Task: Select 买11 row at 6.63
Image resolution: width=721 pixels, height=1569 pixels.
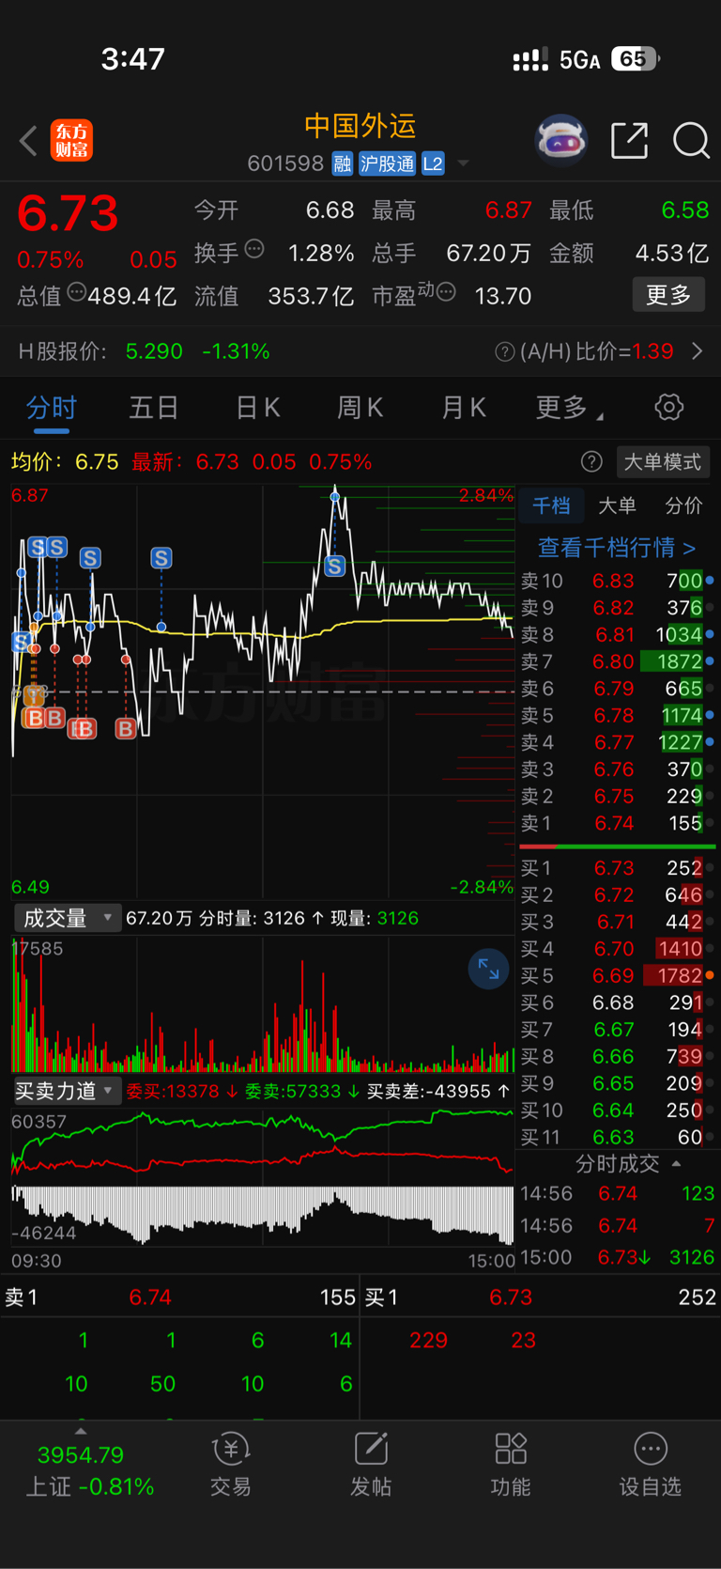Action: point(617,1137)
